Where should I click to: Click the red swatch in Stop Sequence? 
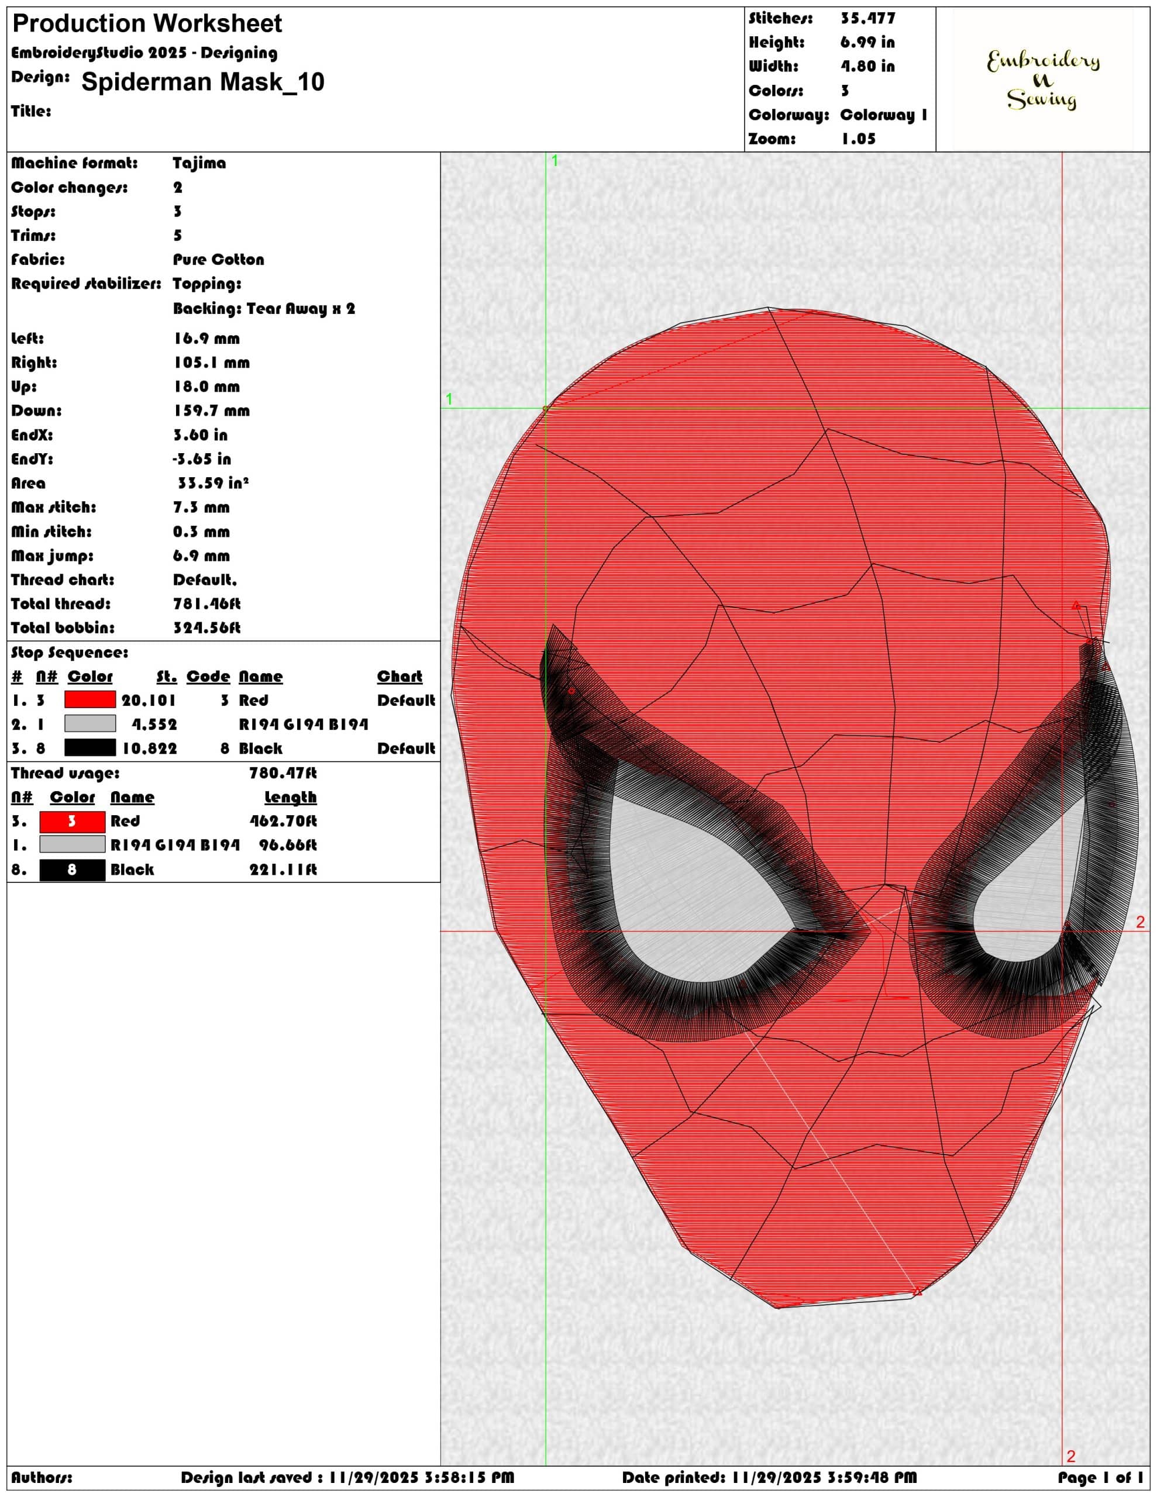pyautogui.click(x=90, y=700)
